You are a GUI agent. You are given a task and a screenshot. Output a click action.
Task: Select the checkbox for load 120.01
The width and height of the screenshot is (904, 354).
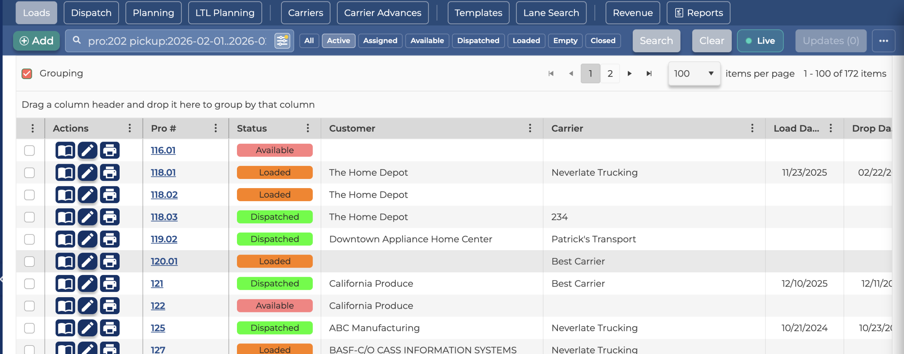[x=29, y=262]
